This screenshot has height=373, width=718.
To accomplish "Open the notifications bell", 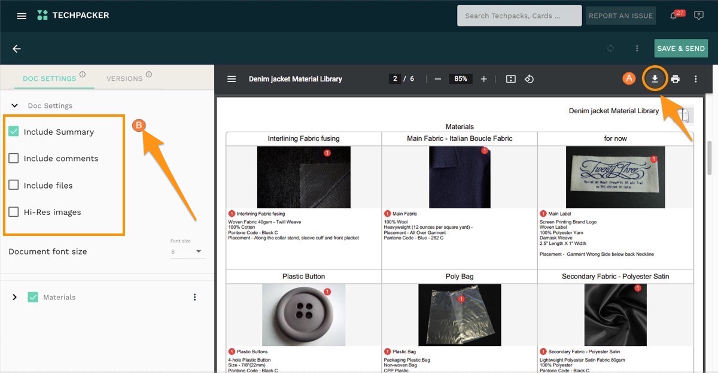I will 674,16.
